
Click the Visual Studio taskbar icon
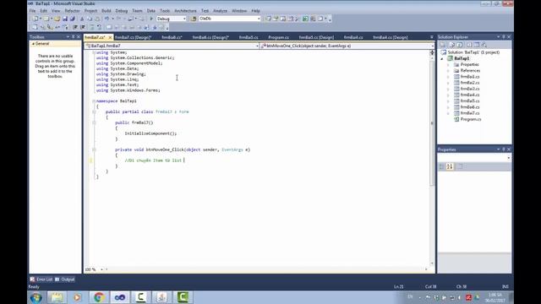tap(120, 297)
